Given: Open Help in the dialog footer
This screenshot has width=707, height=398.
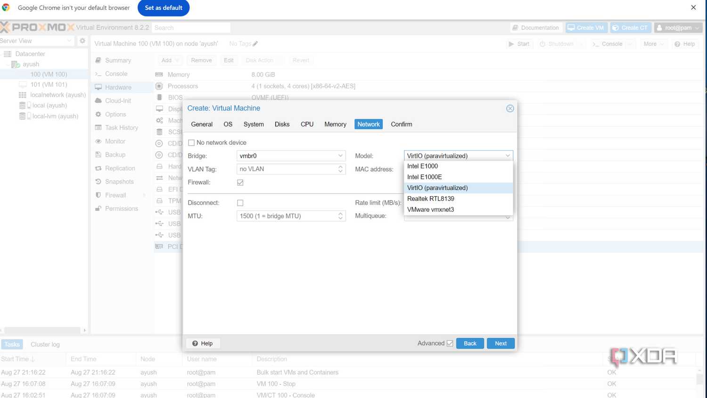Looking at the screenshot, I should click(202, 343).
